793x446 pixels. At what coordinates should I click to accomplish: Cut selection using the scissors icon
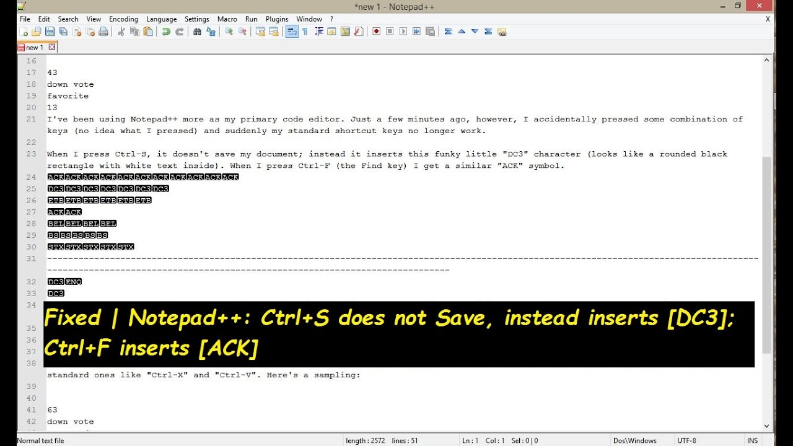[x=121, y=32]
